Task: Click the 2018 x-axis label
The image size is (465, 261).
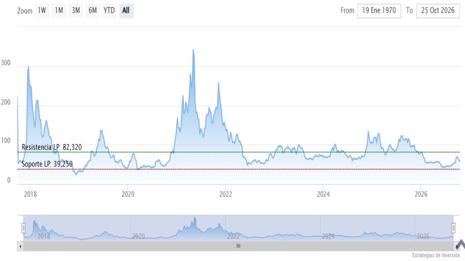Action: pos(30,194)
